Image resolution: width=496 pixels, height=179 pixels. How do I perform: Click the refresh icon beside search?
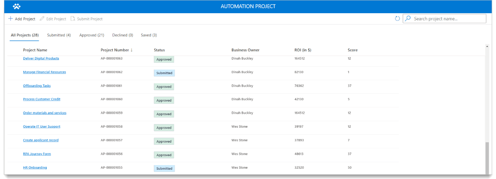point(397,19)
